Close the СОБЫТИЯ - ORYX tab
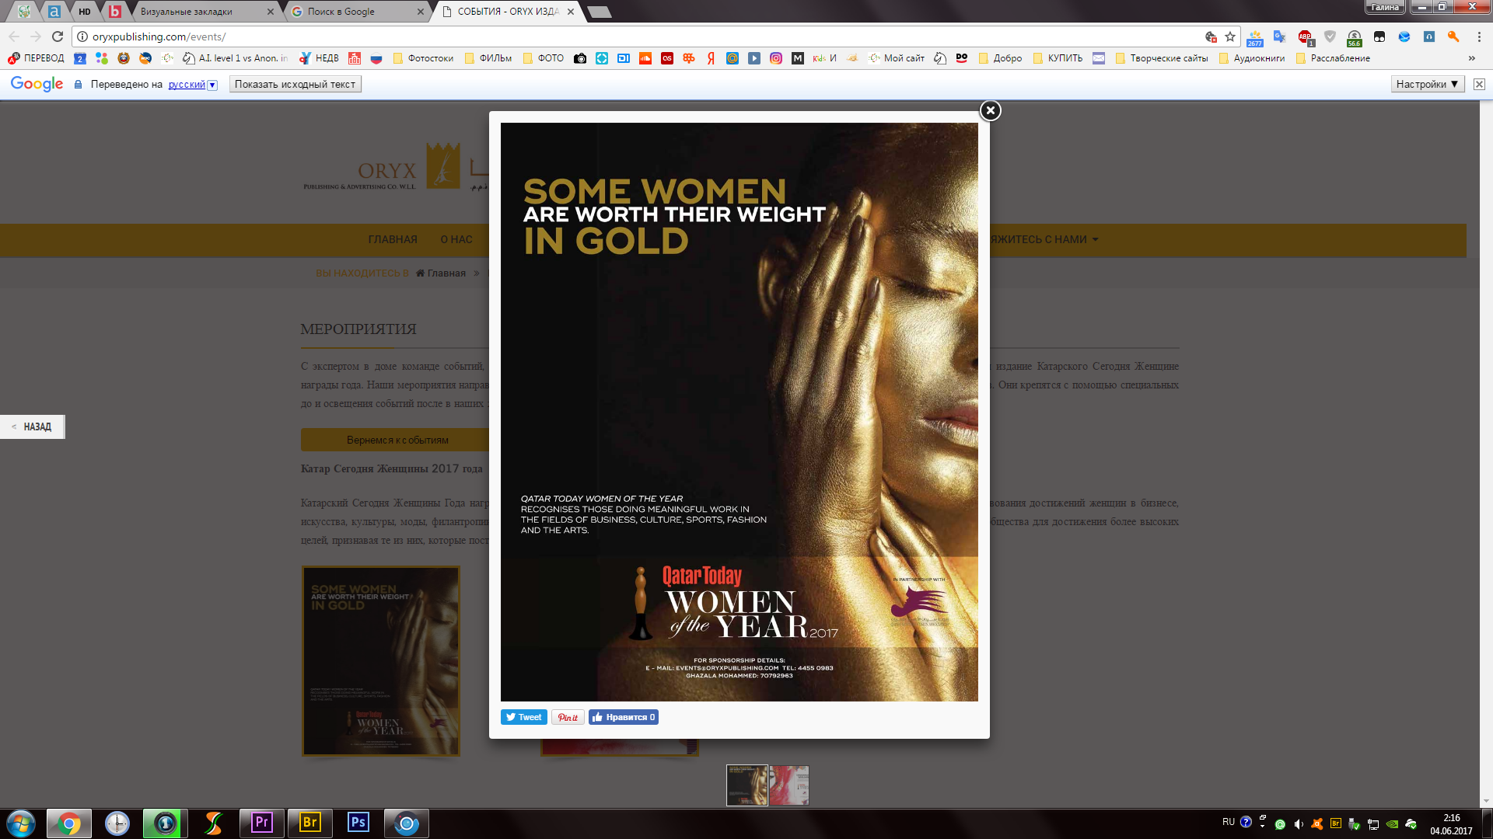1493x839 pixels. (571, 12)
